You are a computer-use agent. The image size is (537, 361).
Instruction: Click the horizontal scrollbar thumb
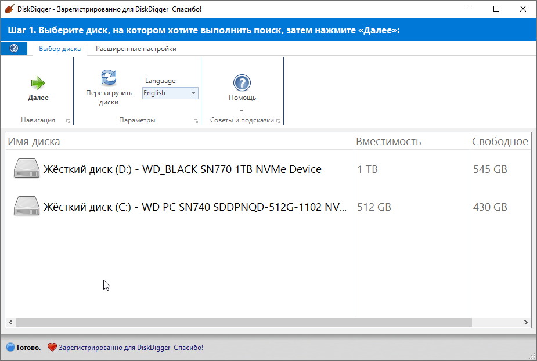(x=244, y=322)
